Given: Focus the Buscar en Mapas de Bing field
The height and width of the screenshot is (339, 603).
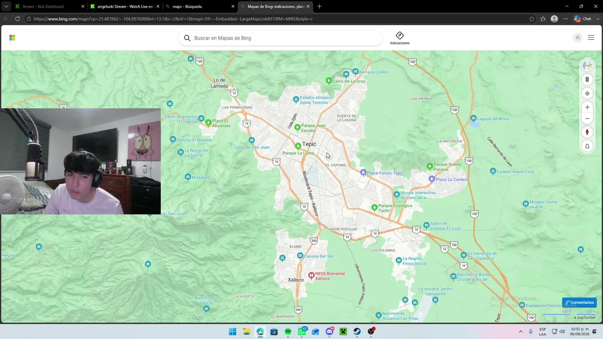Looking at the screenshot, I should pyautogui.click(x=280, y=38).
